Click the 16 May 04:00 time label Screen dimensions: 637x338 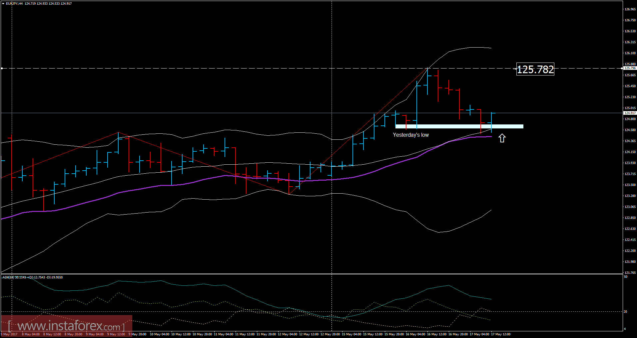click(415, 334)
